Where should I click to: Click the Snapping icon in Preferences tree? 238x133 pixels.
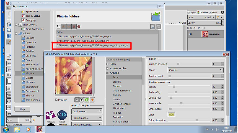pyautogui.click(x=23, y=20)
